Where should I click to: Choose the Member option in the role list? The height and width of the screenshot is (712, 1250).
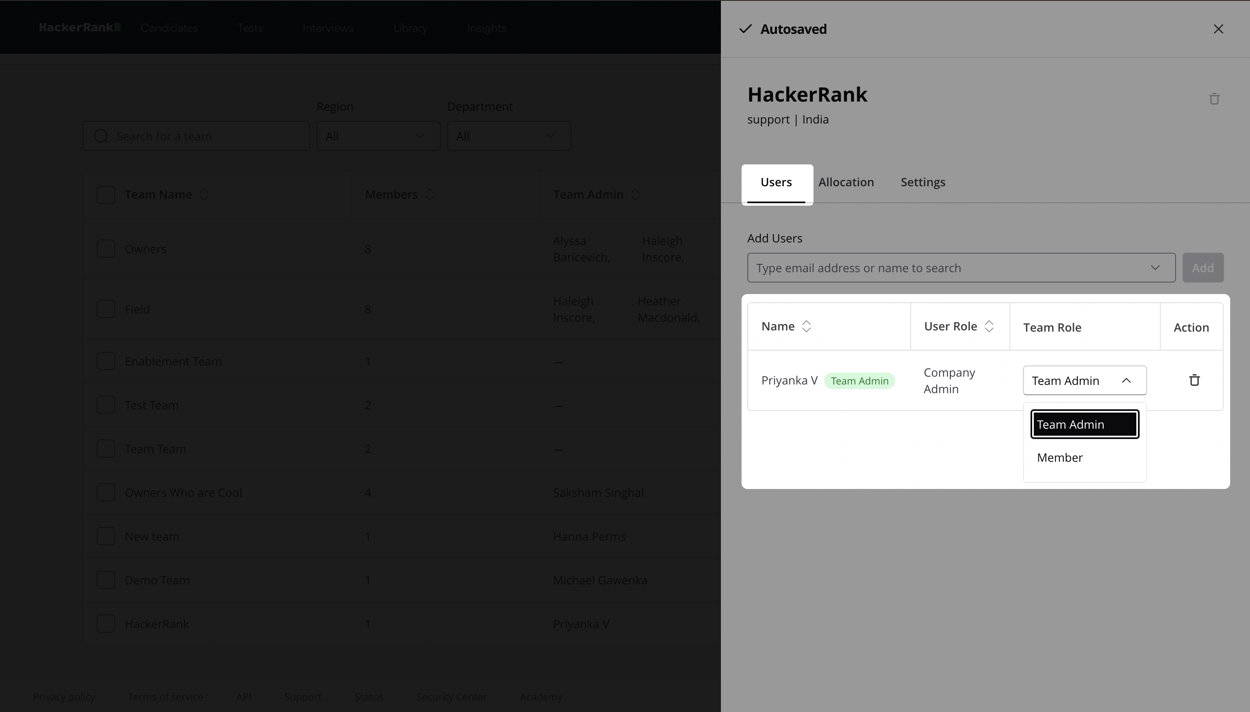point(1059,458)
